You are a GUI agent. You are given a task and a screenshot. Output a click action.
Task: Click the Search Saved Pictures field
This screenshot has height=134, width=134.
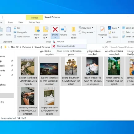[x=122, y=47]
